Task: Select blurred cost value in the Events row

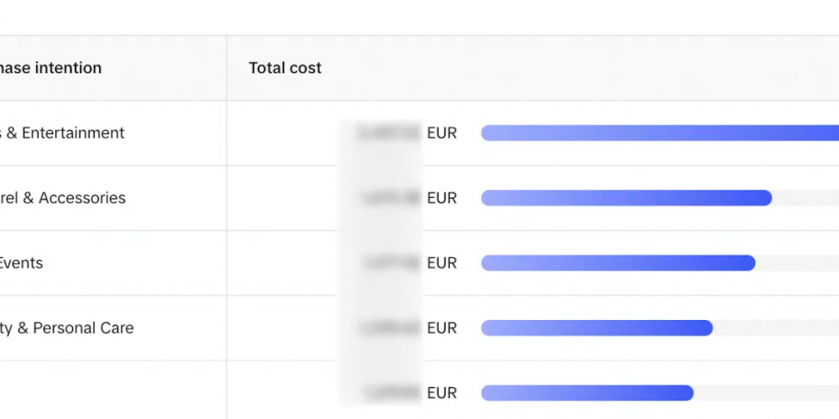Action: [x=391, y=263]
